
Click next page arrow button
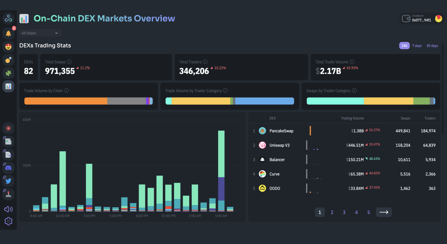tap(384, 212)
